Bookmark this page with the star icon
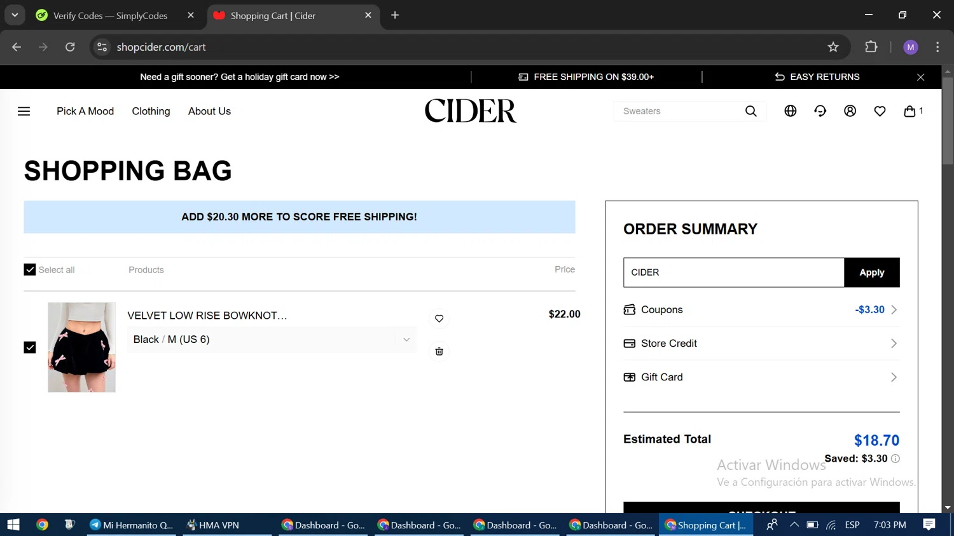 tap(833, 47)
